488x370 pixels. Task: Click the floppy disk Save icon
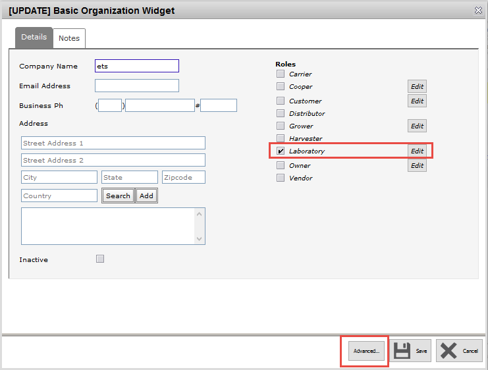[x=402, y=351]
